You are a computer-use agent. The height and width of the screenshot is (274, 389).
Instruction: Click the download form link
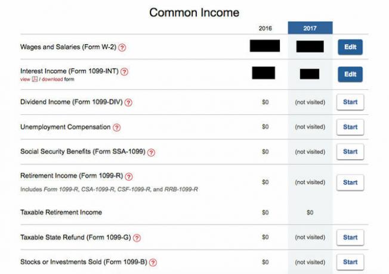[x=52, y=79]
